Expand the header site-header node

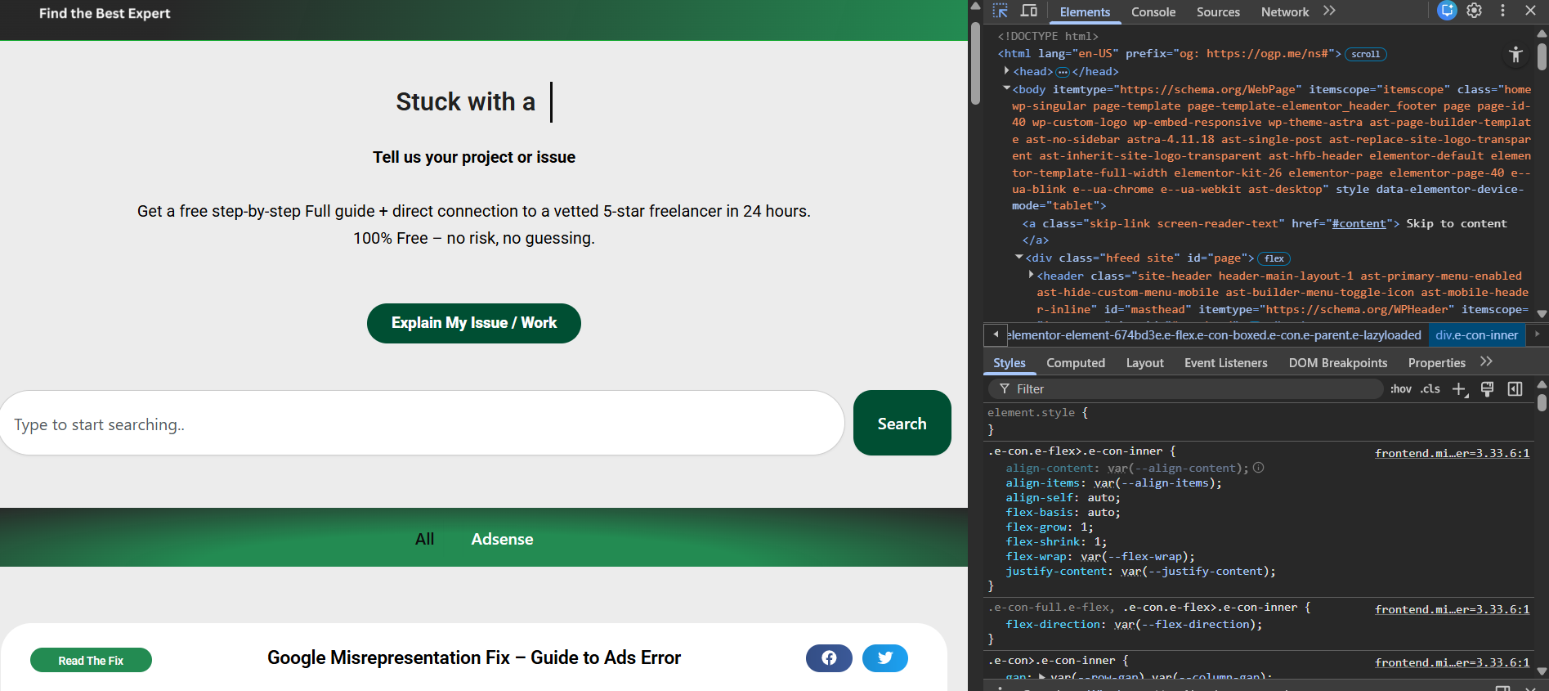[1031, 275]
